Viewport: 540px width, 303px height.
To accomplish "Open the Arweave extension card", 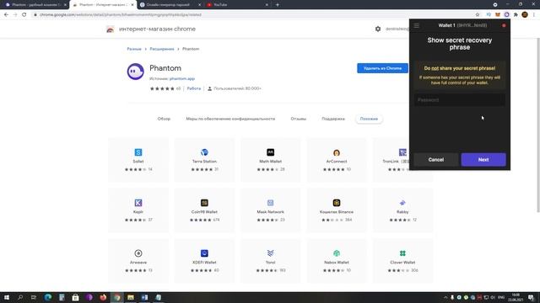I will (x=138, y=261).
